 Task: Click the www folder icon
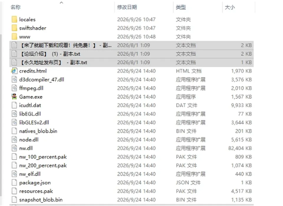pos(14,37)
